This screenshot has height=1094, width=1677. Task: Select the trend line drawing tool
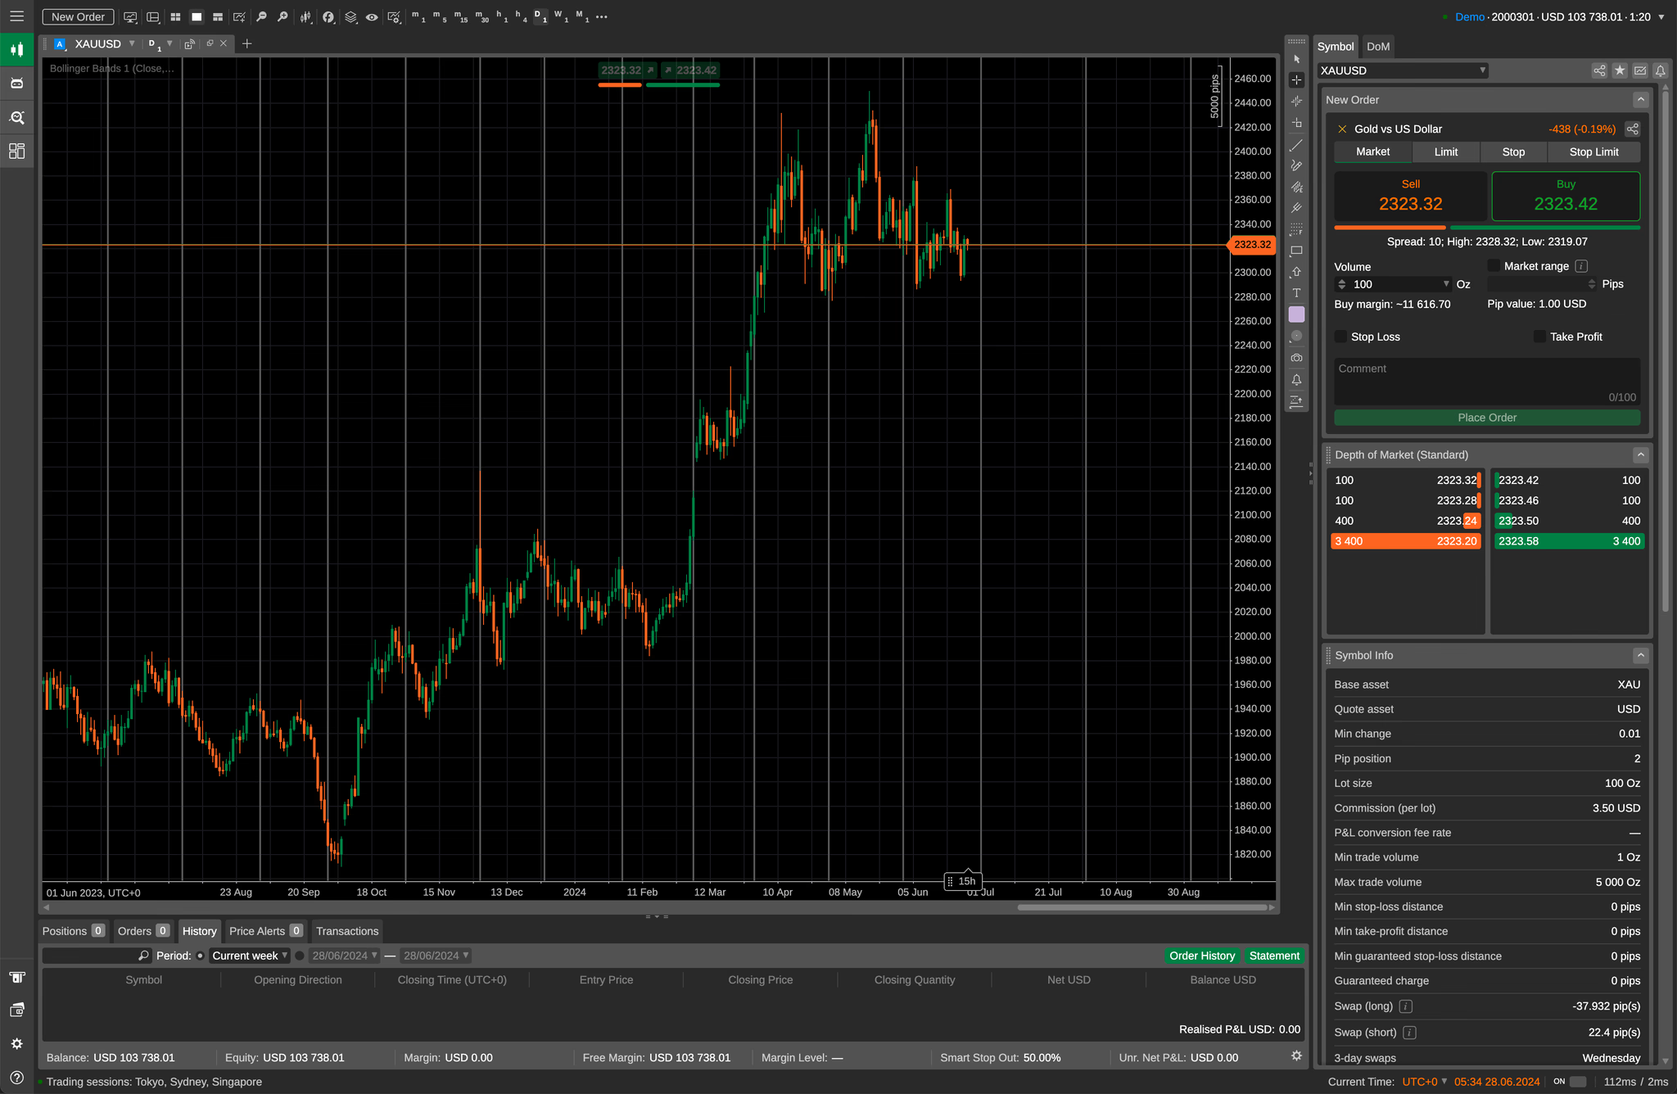pos(1297,145)
